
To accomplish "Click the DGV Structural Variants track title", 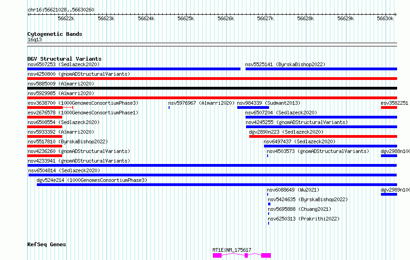I will 64,59.
